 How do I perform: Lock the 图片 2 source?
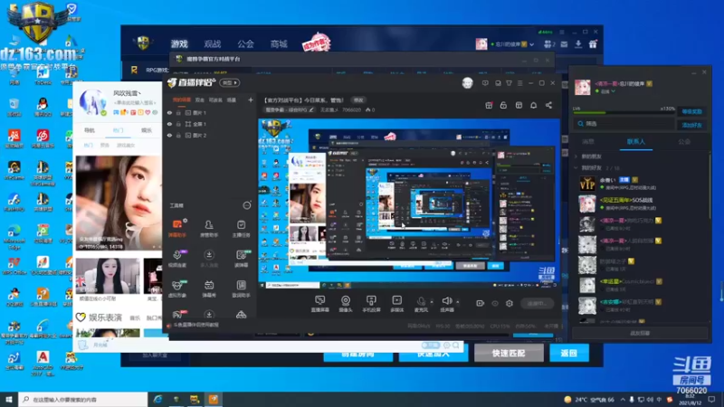pyautogui.click(x=178, y=135)
